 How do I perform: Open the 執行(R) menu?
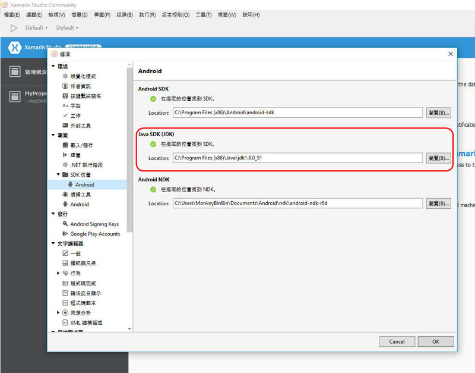tap(147, 14)
